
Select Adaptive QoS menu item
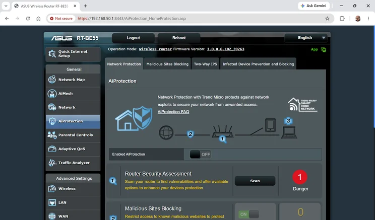click(73, 149)
